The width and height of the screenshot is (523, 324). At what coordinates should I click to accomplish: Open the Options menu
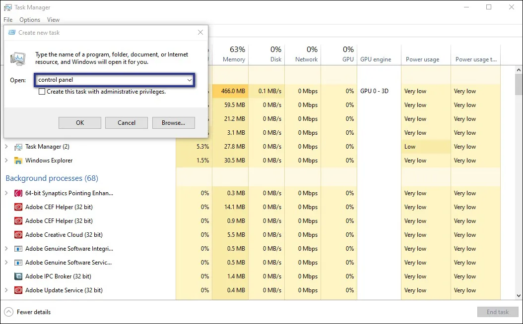(30, 20)
